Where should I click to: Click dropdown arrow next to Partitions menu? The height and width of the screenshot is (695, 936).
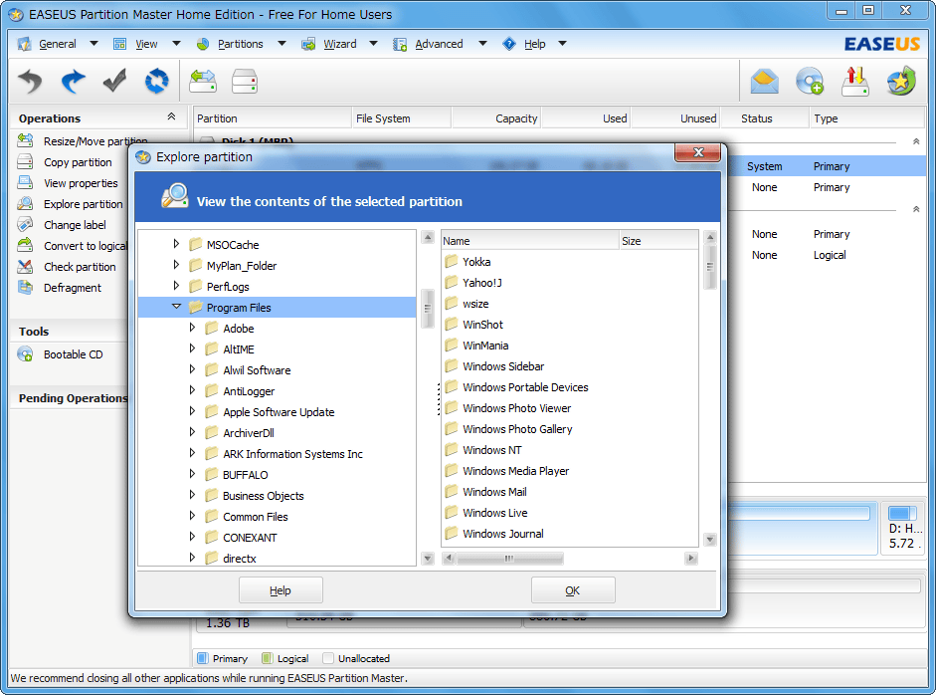pyautogui.click(x=281, y=44)
